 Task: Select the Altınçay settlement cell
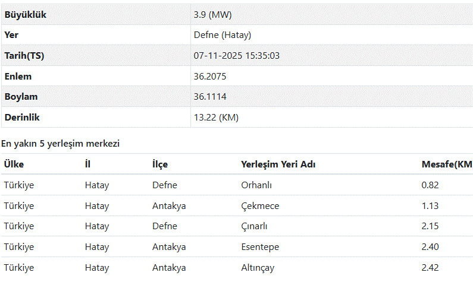pos(257,268)
